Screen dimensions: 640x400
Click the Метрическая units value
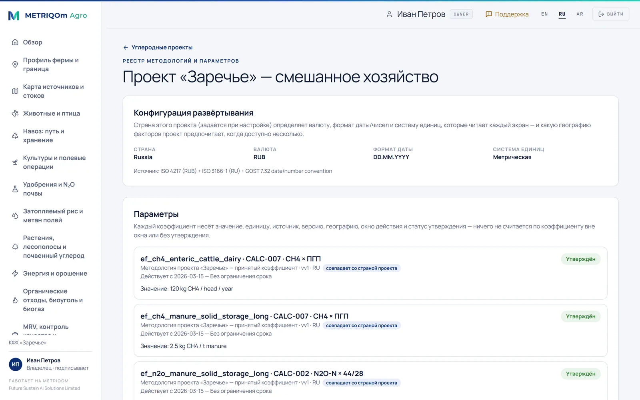(512, 157)
